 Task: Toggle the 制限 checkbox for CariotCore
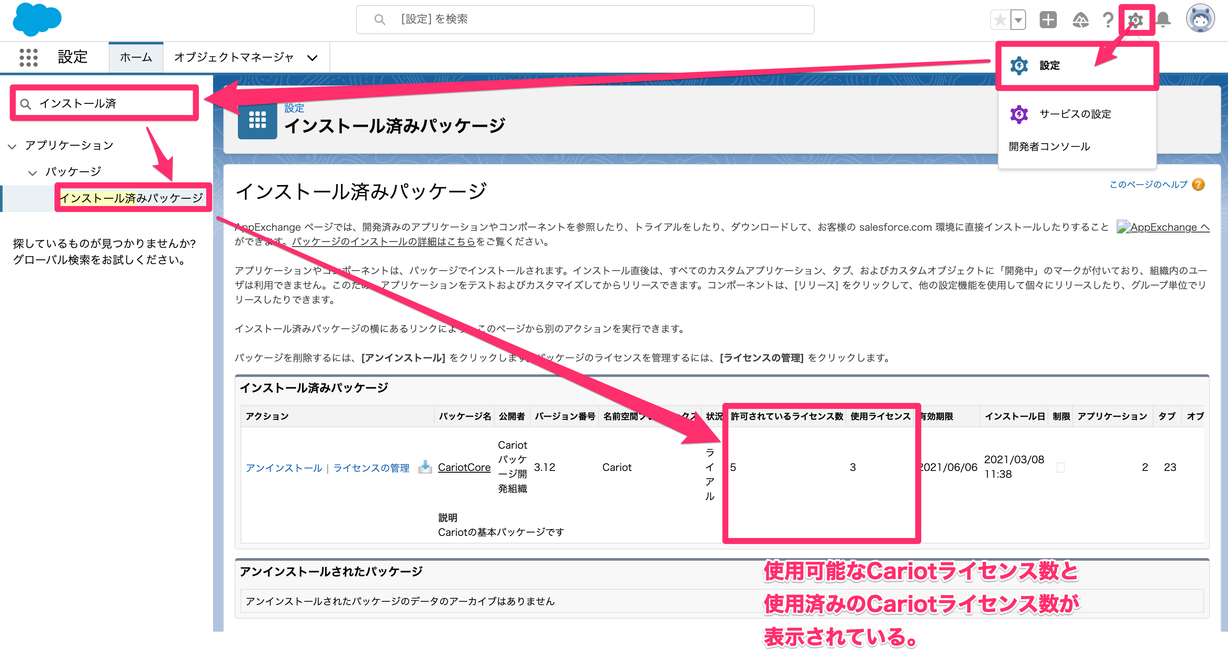[1061, 468]
